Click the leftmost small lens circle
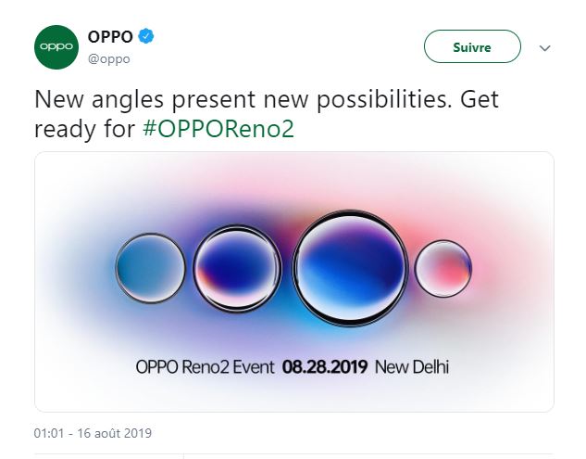Screen dimensions: 586x459 pos(151,267)
